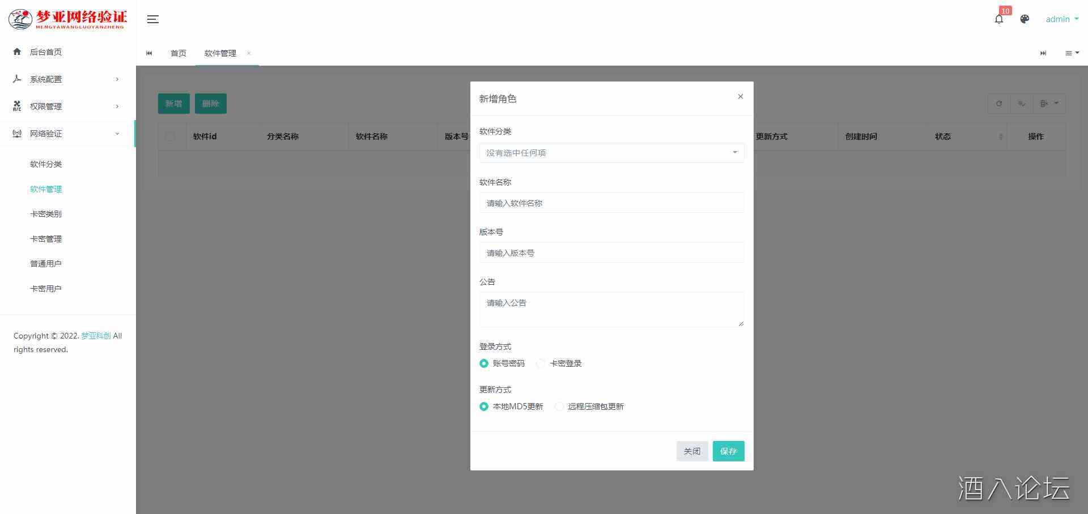Open 软件分类 in sidebar

pyautogui.click(x=46, y=164)
